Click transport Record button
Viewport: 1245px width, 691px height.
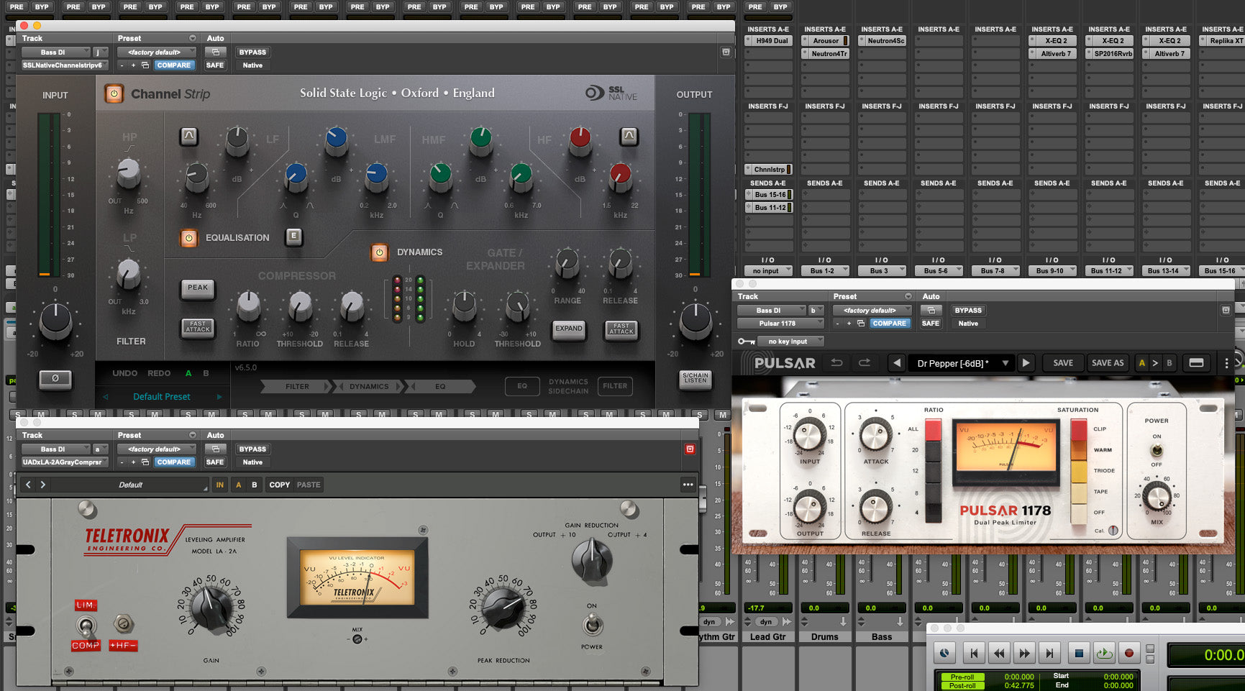(1128, 653)
